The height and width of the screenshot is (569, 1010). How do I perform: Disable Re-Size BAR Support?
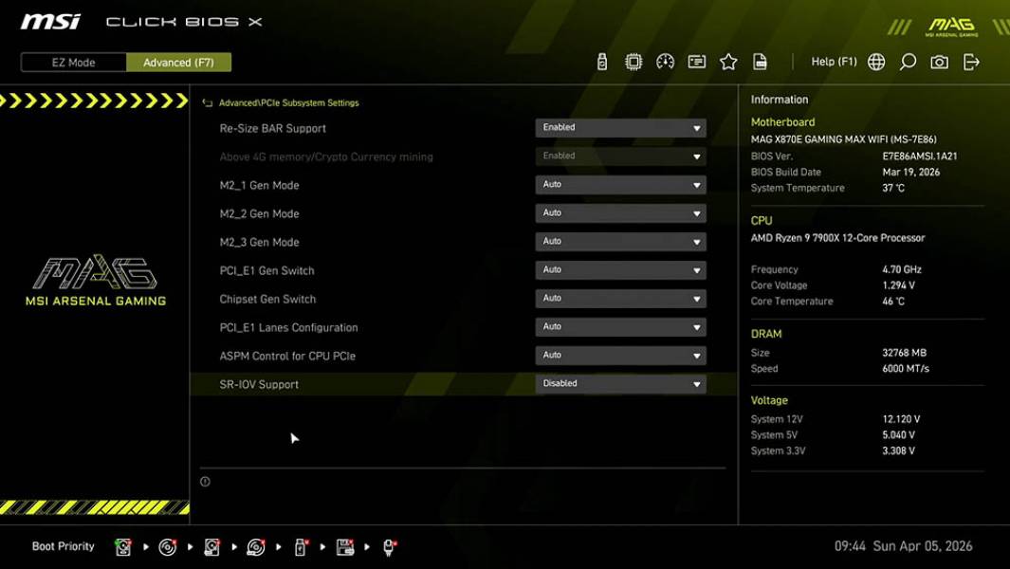coord(620,127)
